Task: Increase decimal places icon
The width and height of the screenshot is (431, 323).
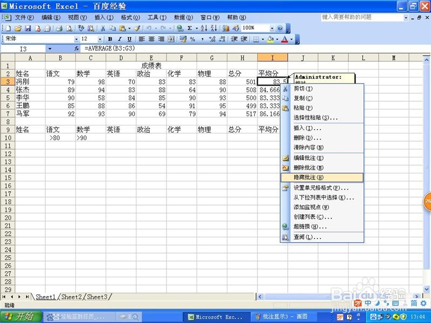Action: click(x=212, y=39)
